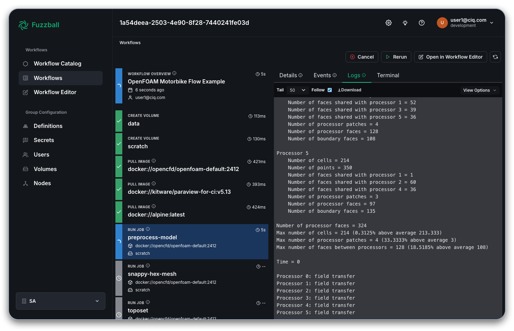Click the Workflow Editor pencil icon in sidebar
This screenshot has width=514, height=331.
(25, 92)
